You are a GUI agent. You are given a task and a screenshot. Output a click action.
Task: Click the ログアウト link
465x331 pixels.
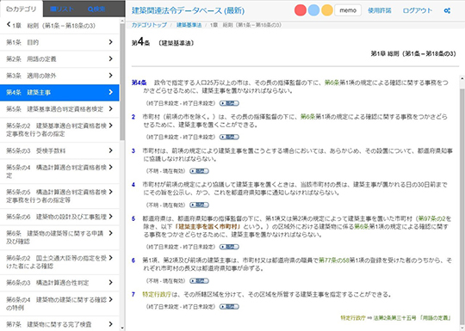[x=418, y=10]
